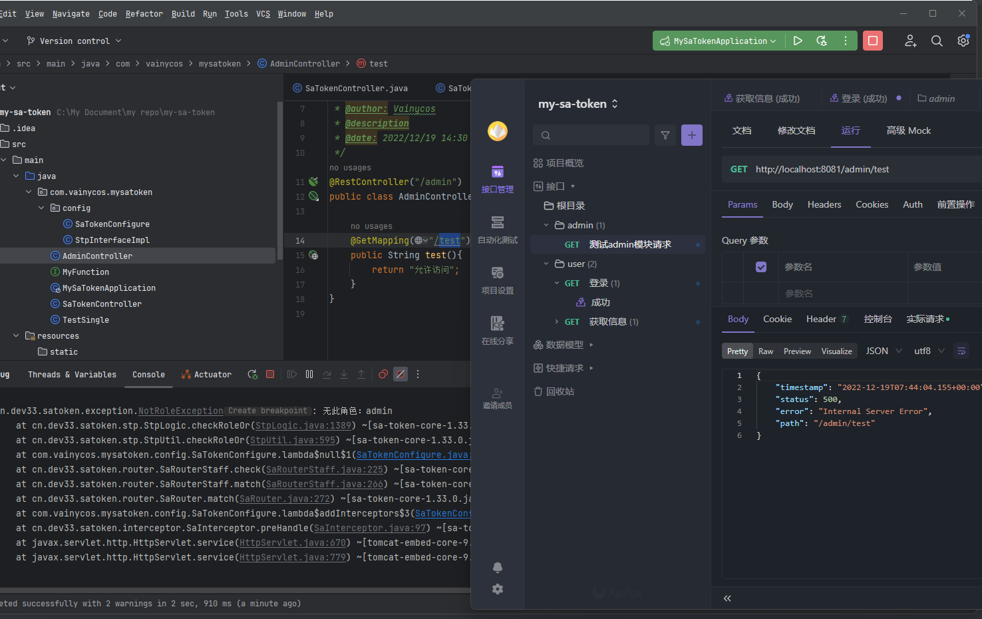The image size is (982, 619).
Task: Open 自动化测试 in Apifox sidebar
Action: point(498,230)
